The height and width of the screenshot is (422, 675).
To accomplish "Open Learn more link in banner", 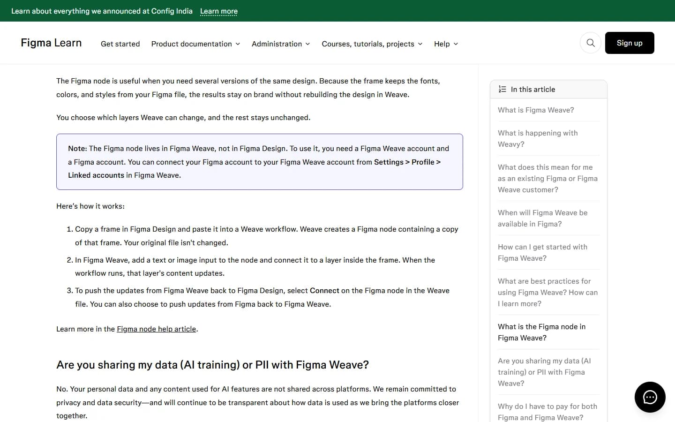I will (219, 11).
